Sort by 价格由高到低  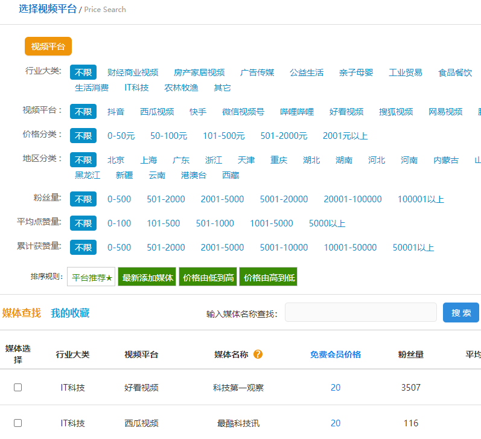coord(269,277)
